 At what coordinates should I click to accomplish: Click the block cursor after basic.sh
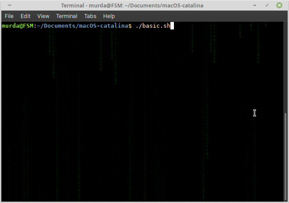(x=172, y=26)
